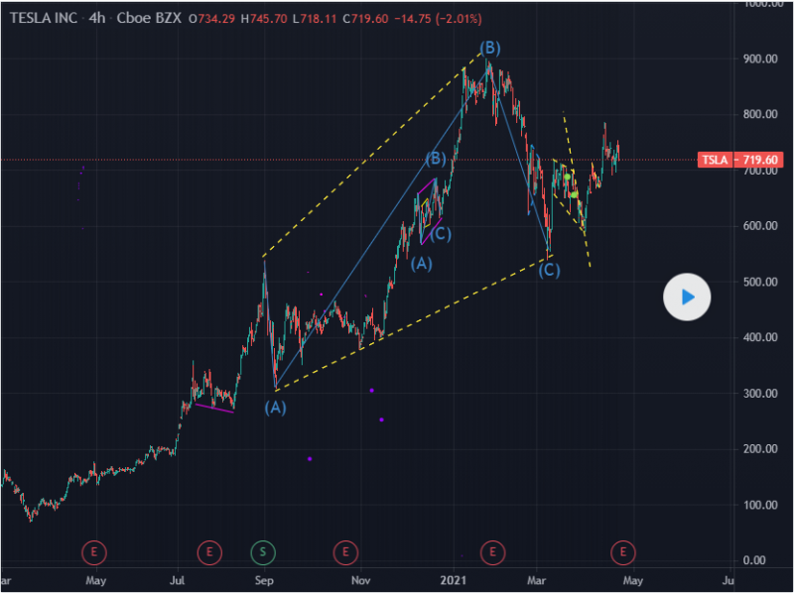This screenshot has height=593, width=794.
Task: Select the topmost (B) wave label
Action: (489, 48)
